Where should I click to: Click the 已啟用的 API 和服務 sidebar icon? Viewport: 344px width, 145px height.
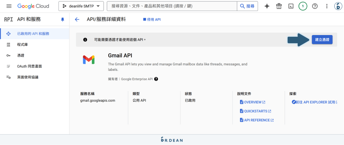click(x=9, y=34)
